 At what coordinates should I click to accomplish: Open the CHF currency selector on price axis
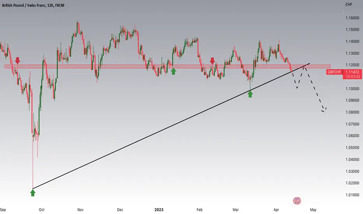[x=349, y=4]
